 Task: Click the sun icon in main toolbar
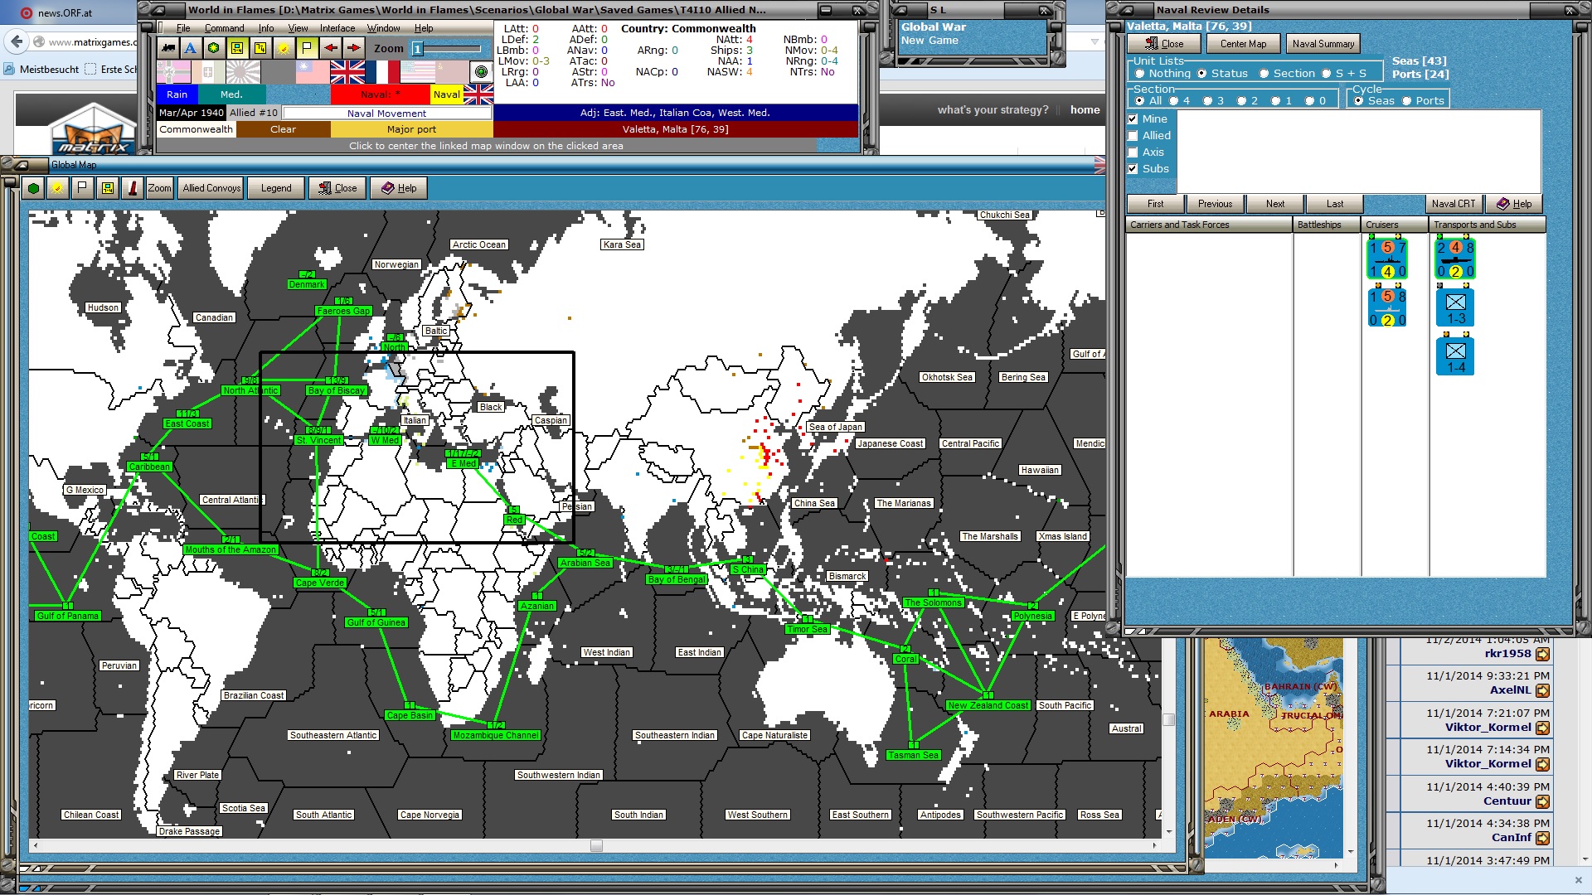click(x=284, y=48)
